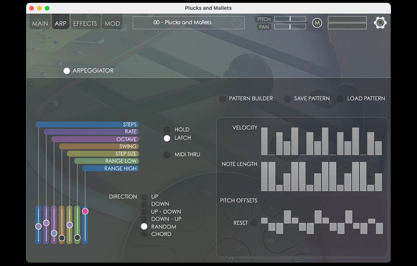The image size is (417, 266).
Task: Toggle the MIDI Thru option
Action: coord(167,155)
